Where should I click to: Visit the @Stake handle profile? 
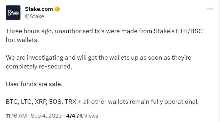(35, 16)
